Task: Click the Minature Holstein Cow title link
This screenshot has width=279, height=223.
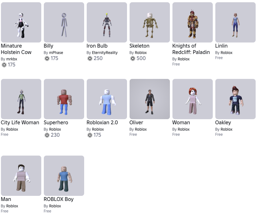Action: point(16,49)
